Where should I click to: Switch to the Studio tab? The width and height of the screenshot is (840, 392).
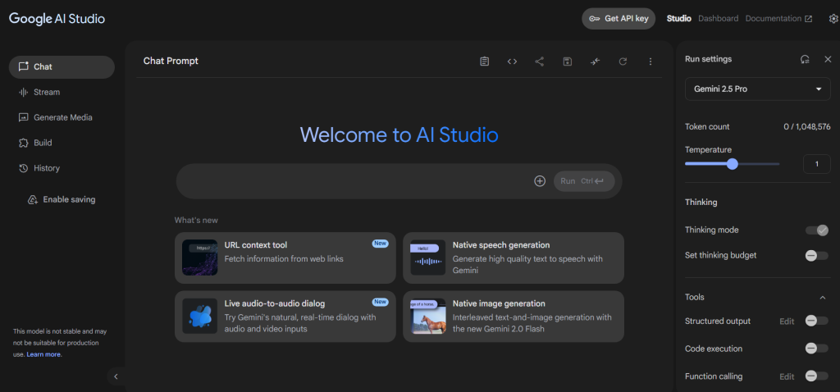coord(678,19)
